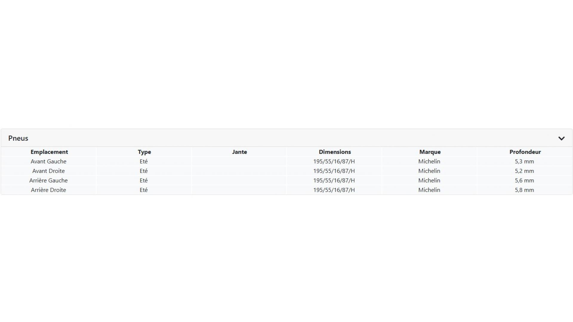Click the Type column header

coord(144,152)
